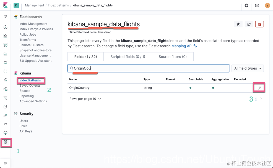
Task: Open Mapping API link
Action: (184, 46)
